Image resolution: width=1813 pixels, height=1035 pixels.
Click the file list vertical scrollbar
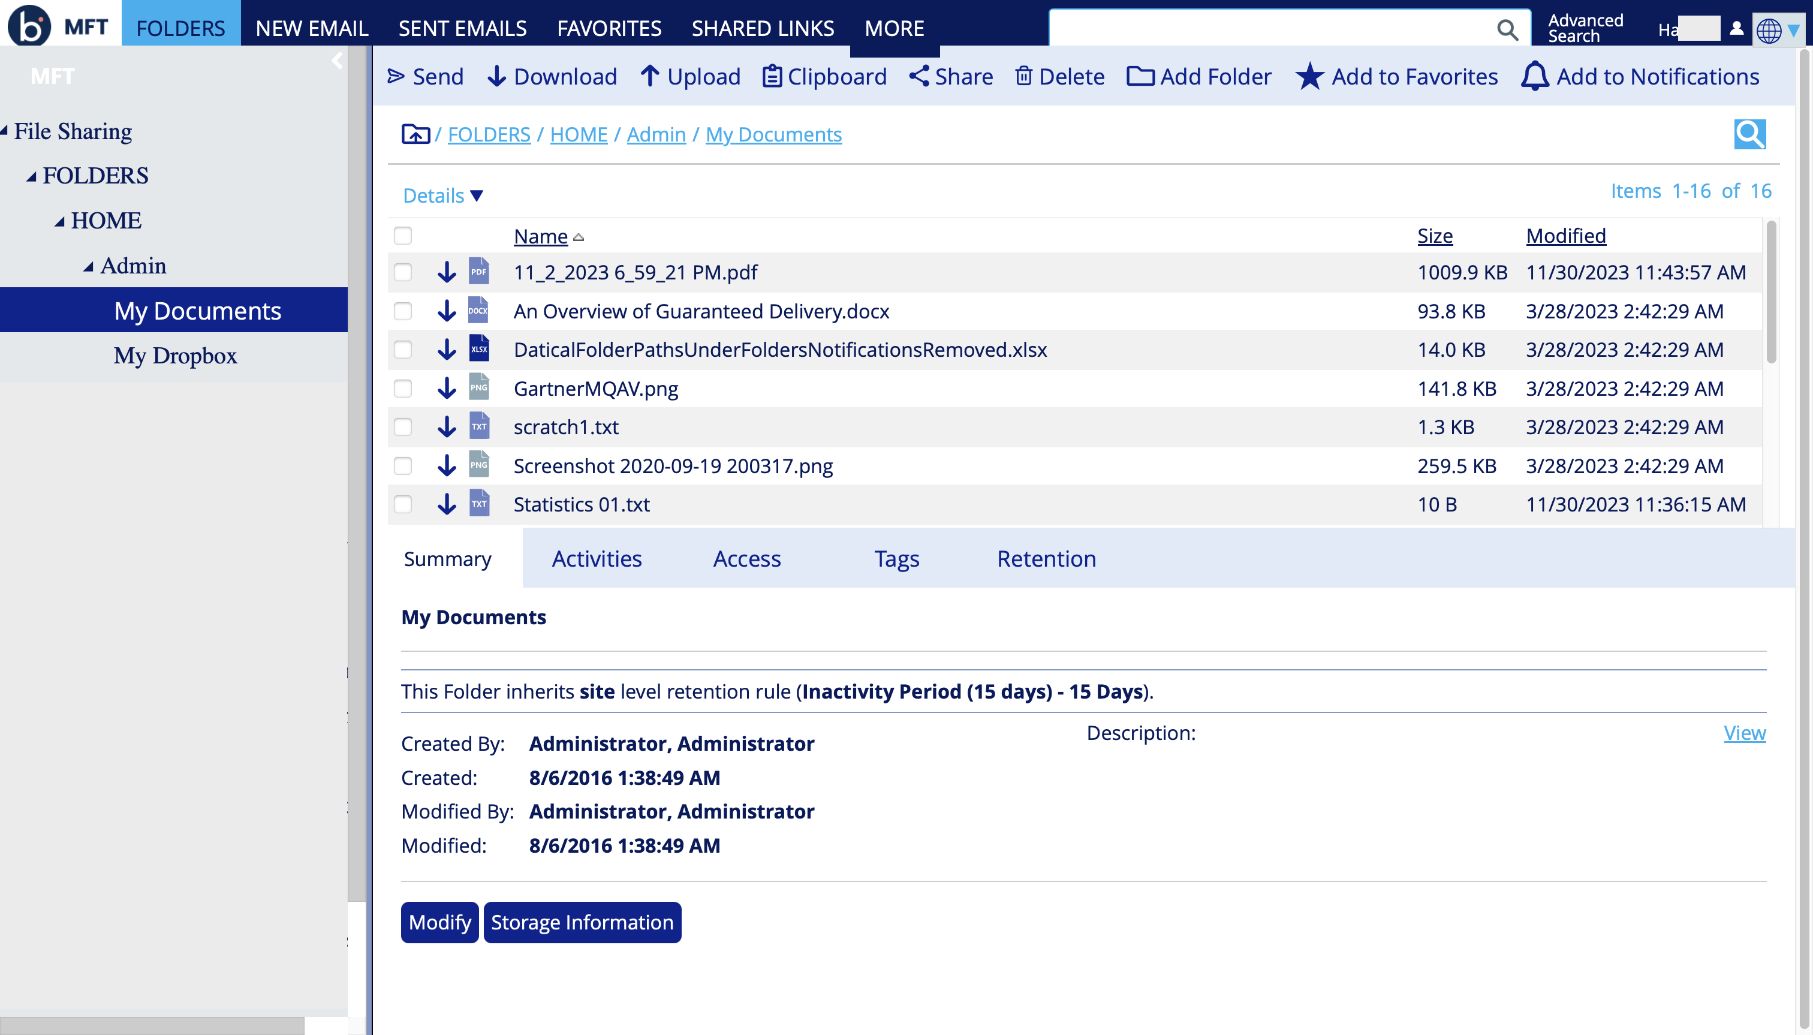point(1771,291)
